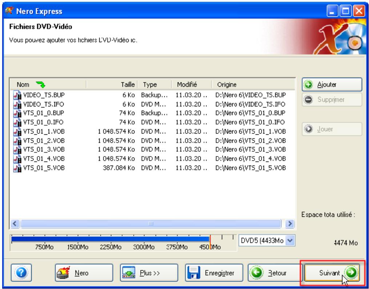The height and width of the screenshot is (289, 369).
Task: Sort files by the Taille column header
Action: point(112,85)
